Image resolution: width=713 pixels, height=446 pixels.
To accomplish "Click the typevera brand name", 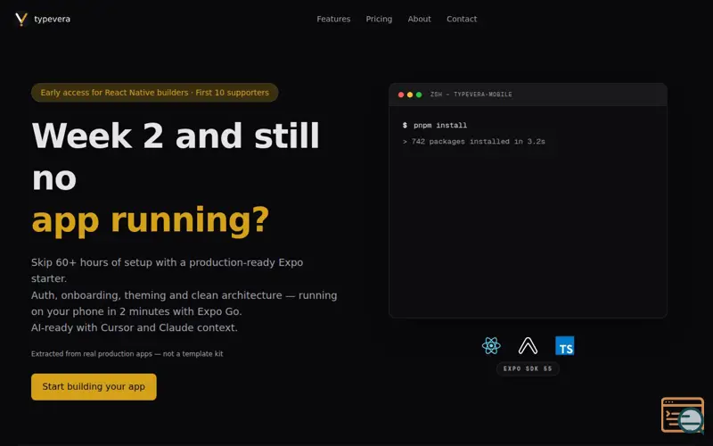I will tap(53, 19).
